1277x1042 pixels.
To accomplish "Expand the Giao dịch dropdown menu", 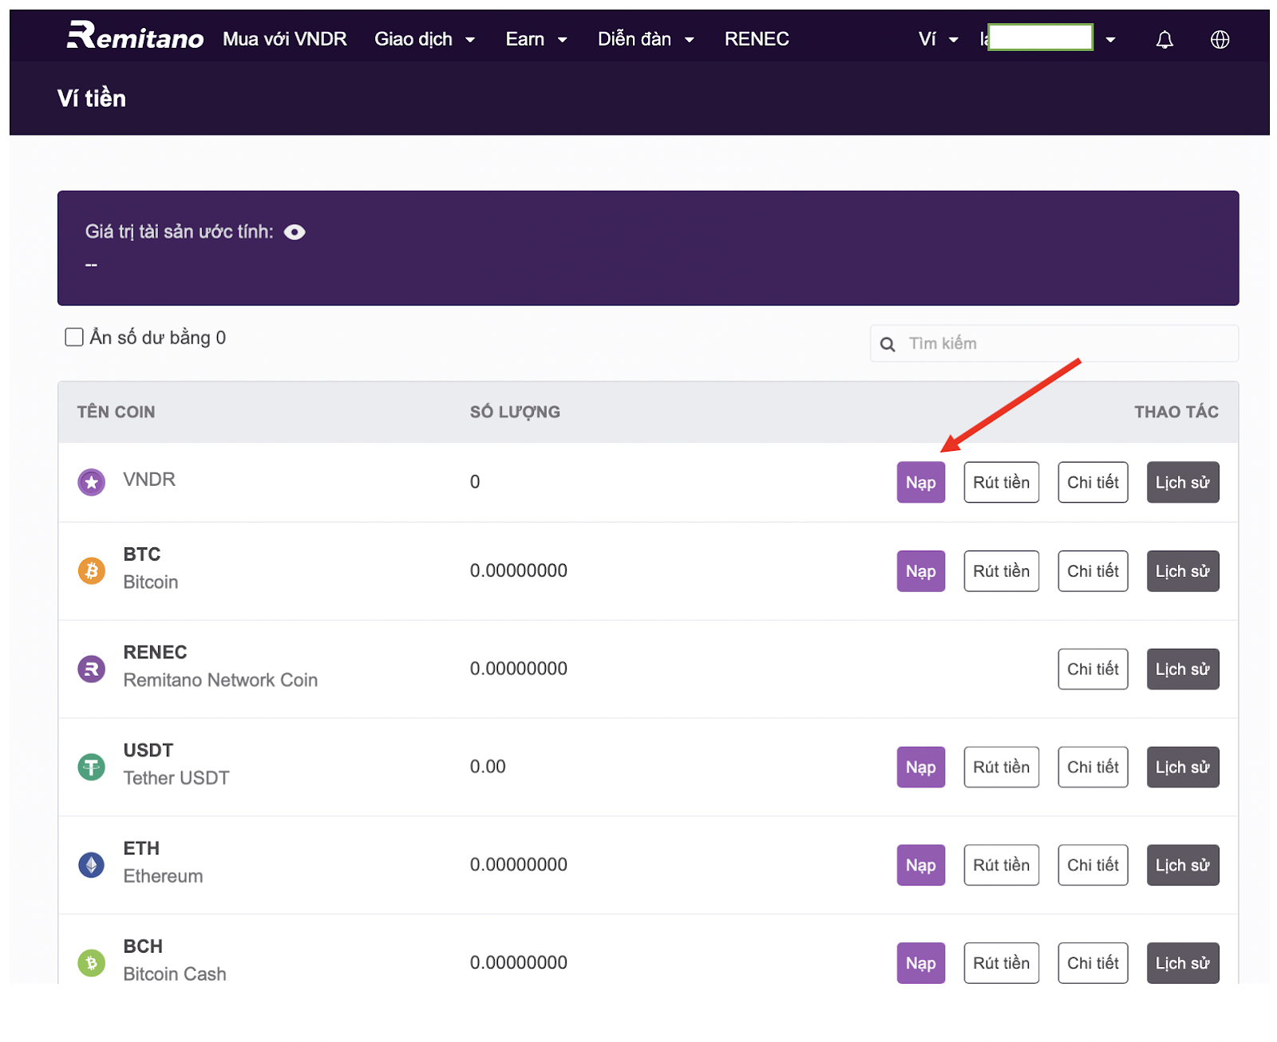I will [x=425, y=39].
